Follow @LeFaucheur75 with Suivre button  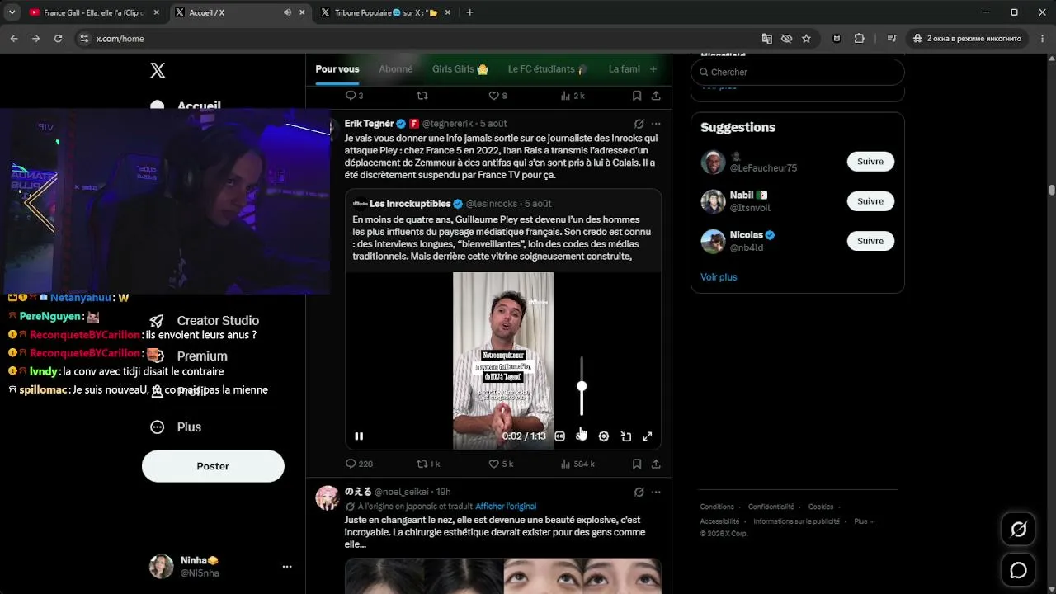pyautogui.click(x=870, y=162)
